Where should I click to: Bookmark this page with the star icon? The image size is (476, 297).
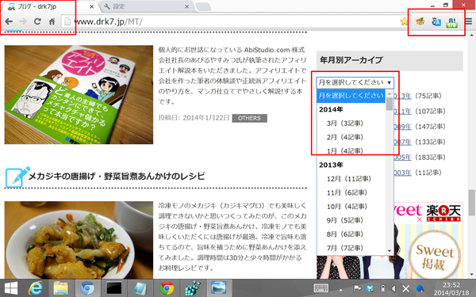pyautogui.click(x=404, y=21)
